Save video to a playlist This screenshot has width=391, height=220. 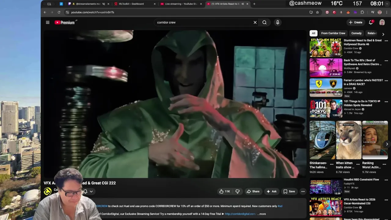pos(289,192)
